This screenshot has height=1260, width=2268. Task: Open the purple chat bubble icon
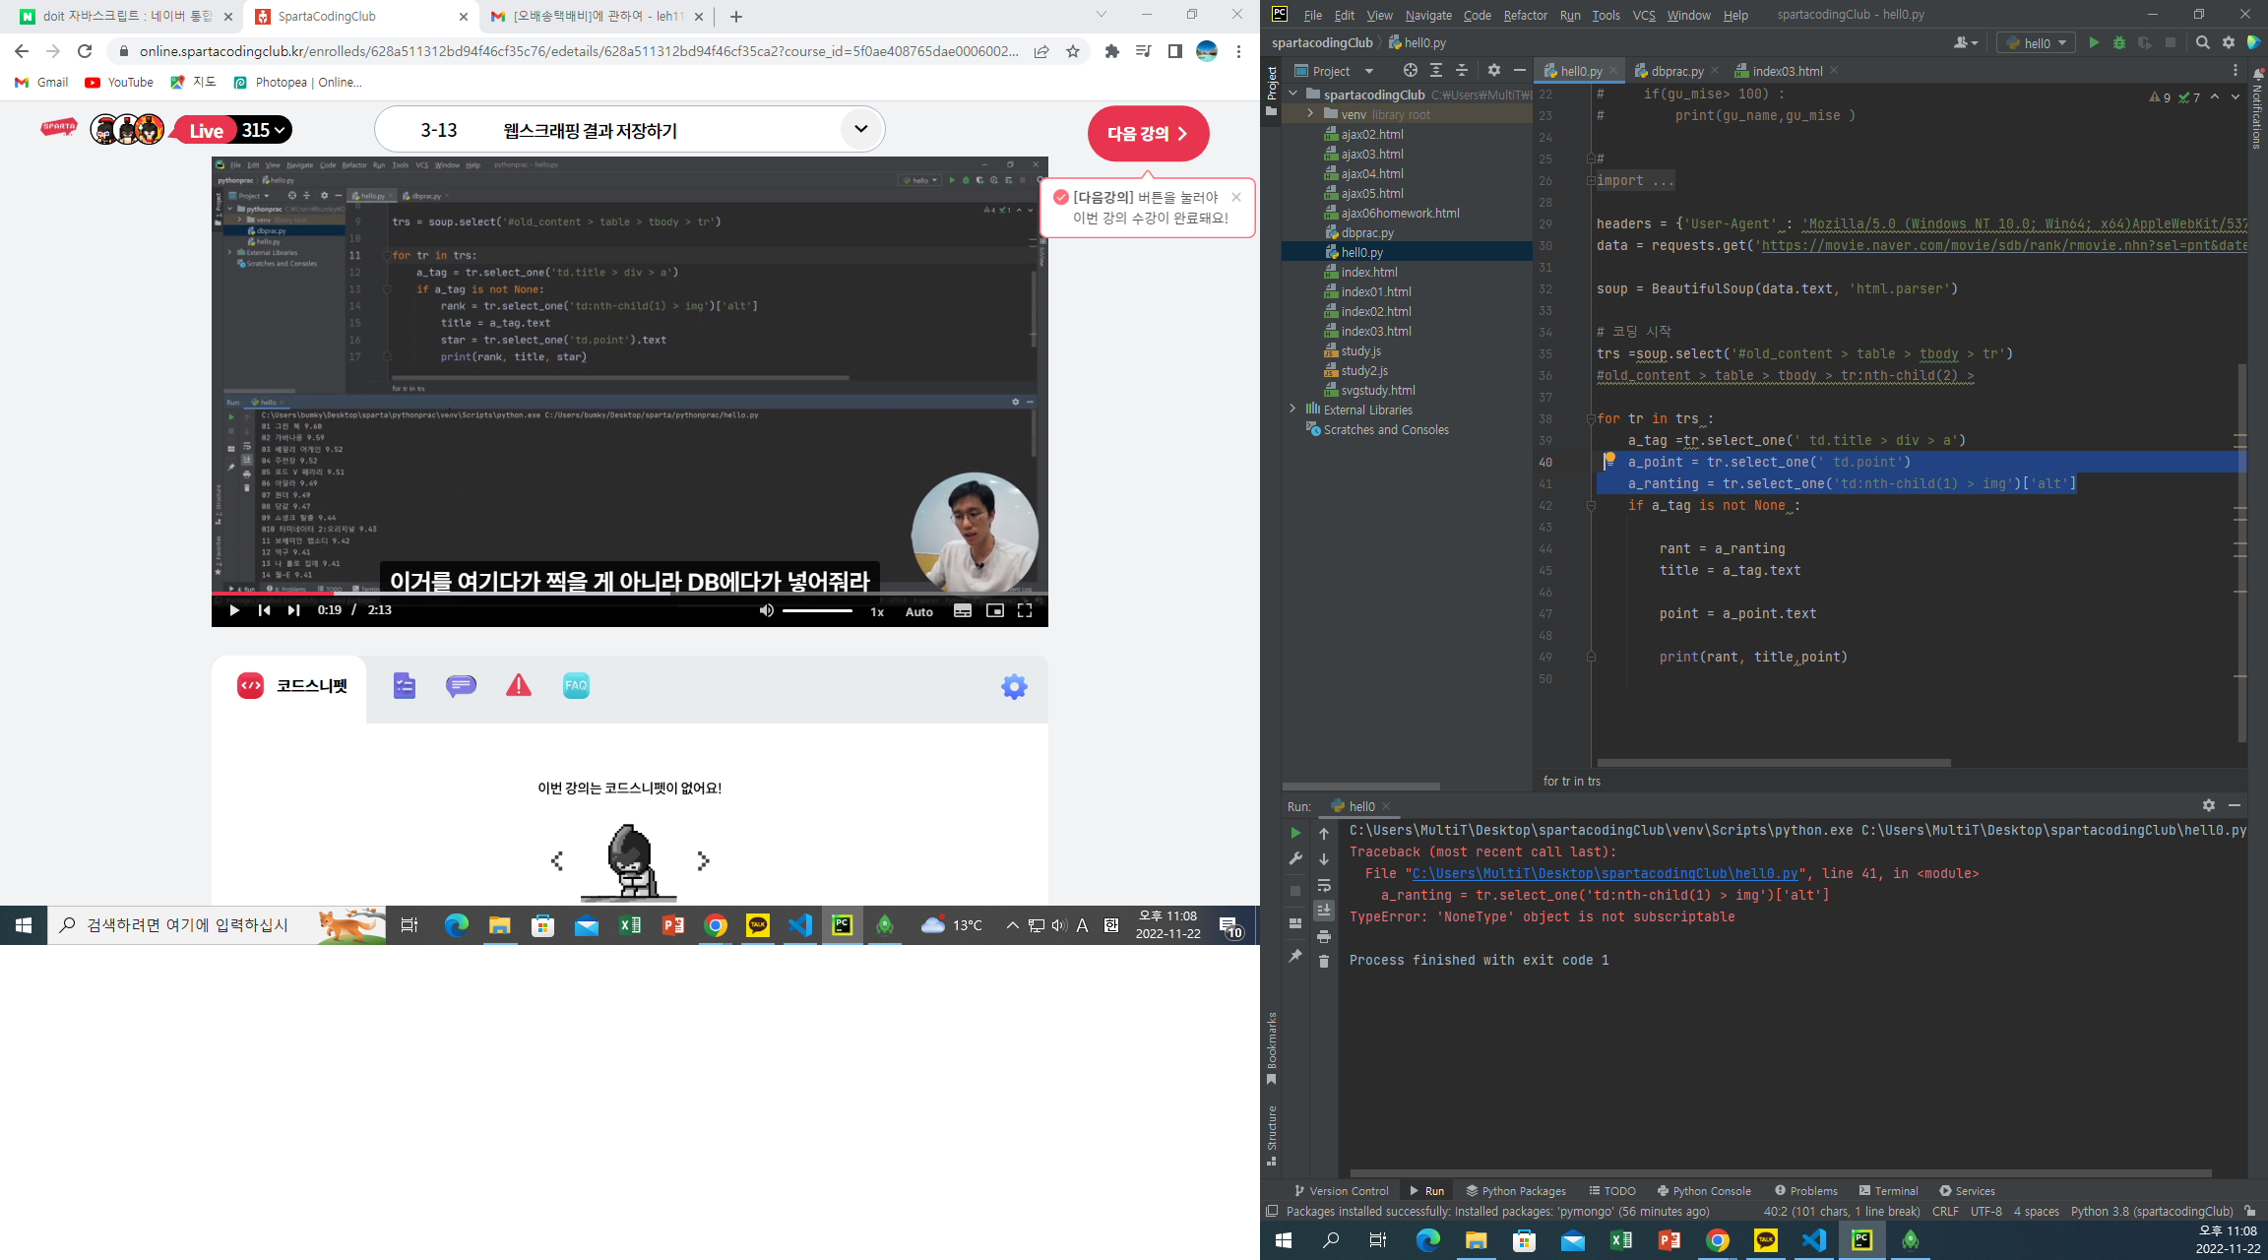tap(461, 686)
